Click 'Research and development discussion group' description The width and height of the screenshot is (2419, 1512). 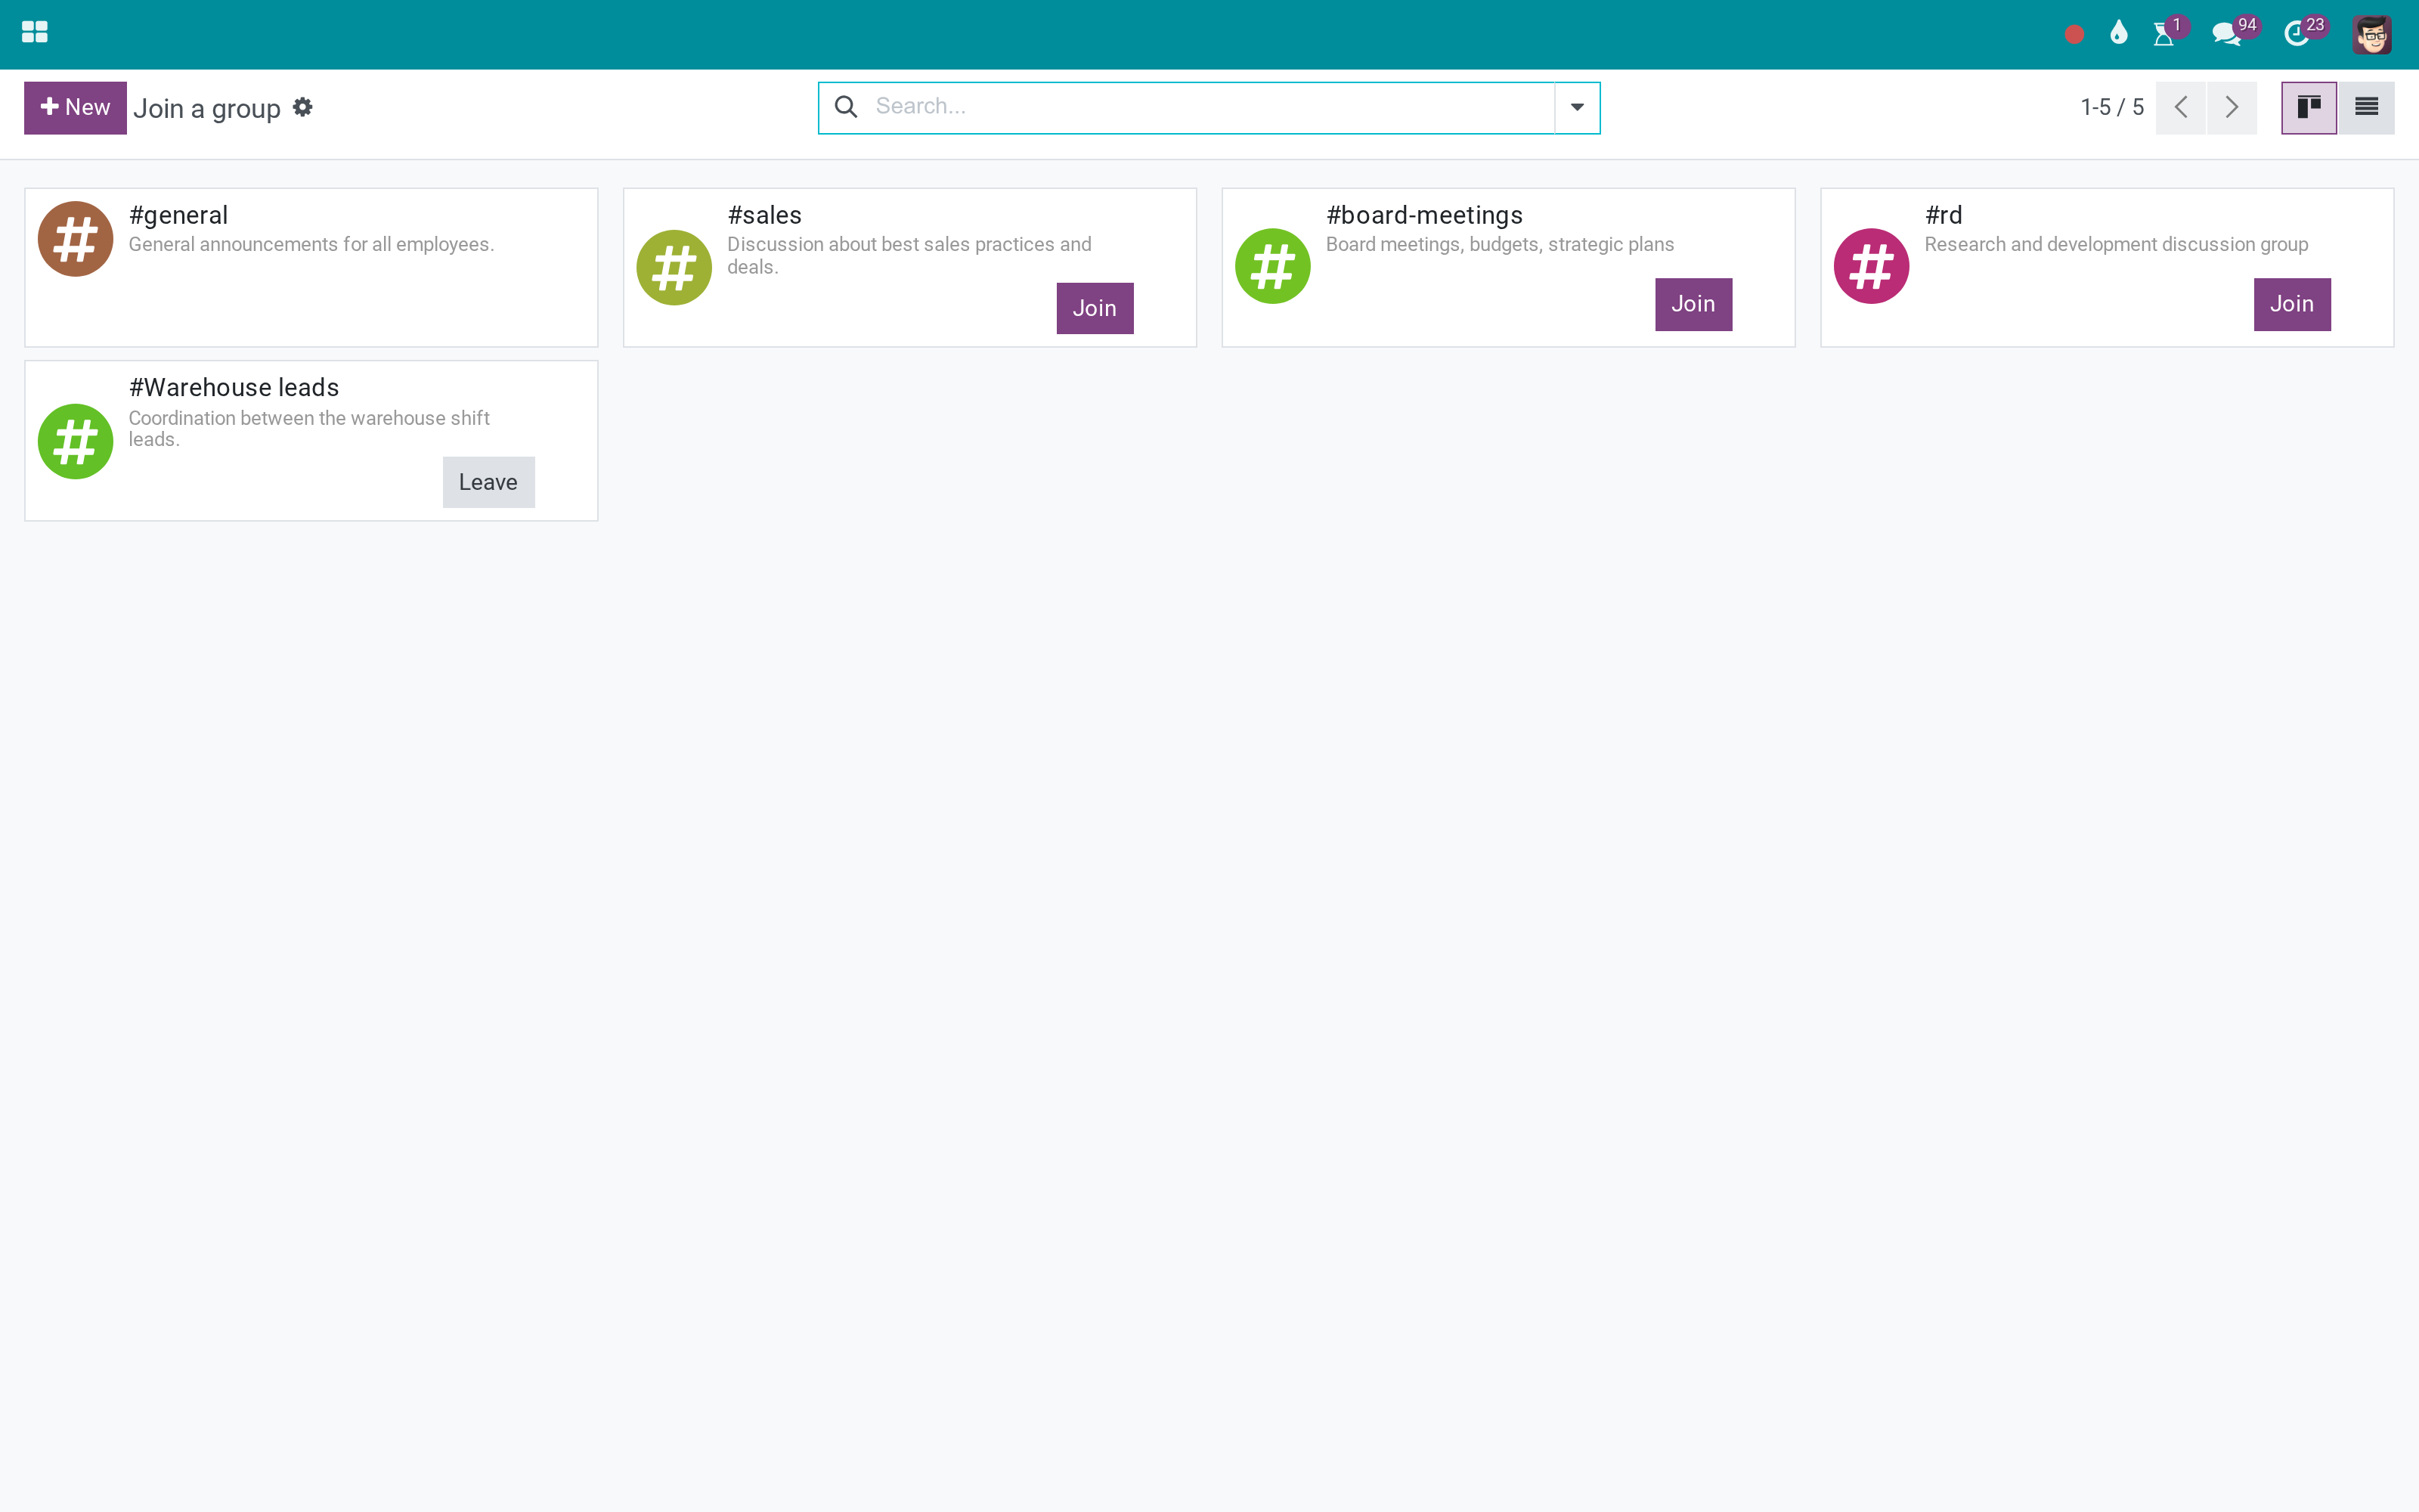tap(2116, 244)
